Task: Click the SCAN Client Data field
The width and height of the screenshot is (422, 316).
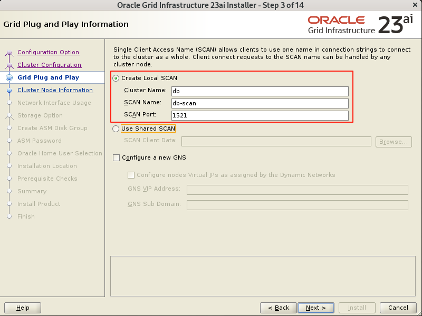Action: pos(276,141)
